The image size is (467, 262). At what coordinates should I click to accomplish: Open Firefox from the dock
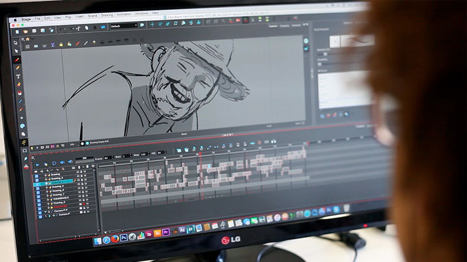point(115,239)
